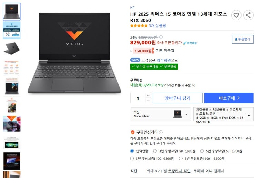Click the 쿠폰받기 button
Viewport: 256px width, 178px height.
tap(243, 39)
